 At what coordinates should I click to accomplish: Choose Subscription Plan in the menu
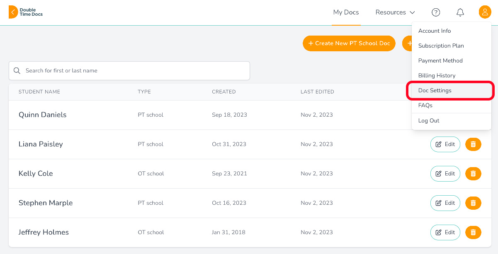[441, 46]
